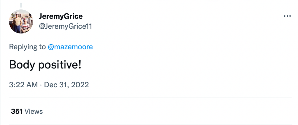Click the divider line above the Views count
This screenshot has height=125, width=298.
pos(149,98)
